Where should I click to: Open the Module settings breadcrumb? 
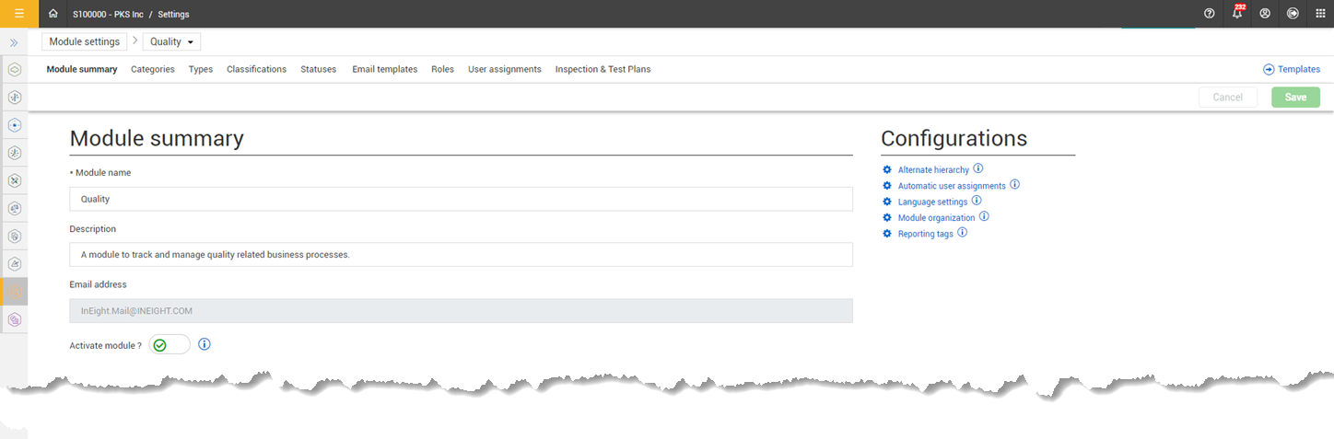tap(84, 41)
